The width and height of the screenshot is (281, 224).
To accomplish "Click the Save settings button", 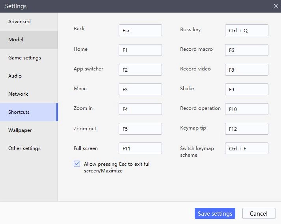I will point(215,213).
